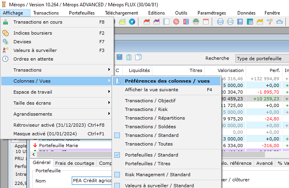Click the green parachute toolbar icon
Screen dimensions: 289x188
196,22
